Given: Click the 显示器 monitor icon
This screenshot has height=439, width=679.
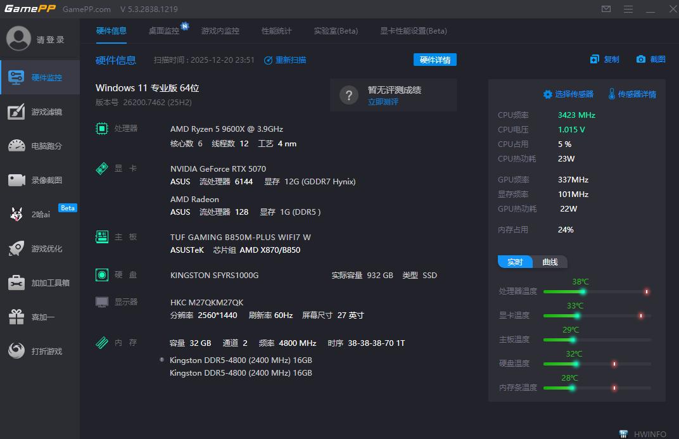Looking at the screenshot, I should tap(102, 302).
